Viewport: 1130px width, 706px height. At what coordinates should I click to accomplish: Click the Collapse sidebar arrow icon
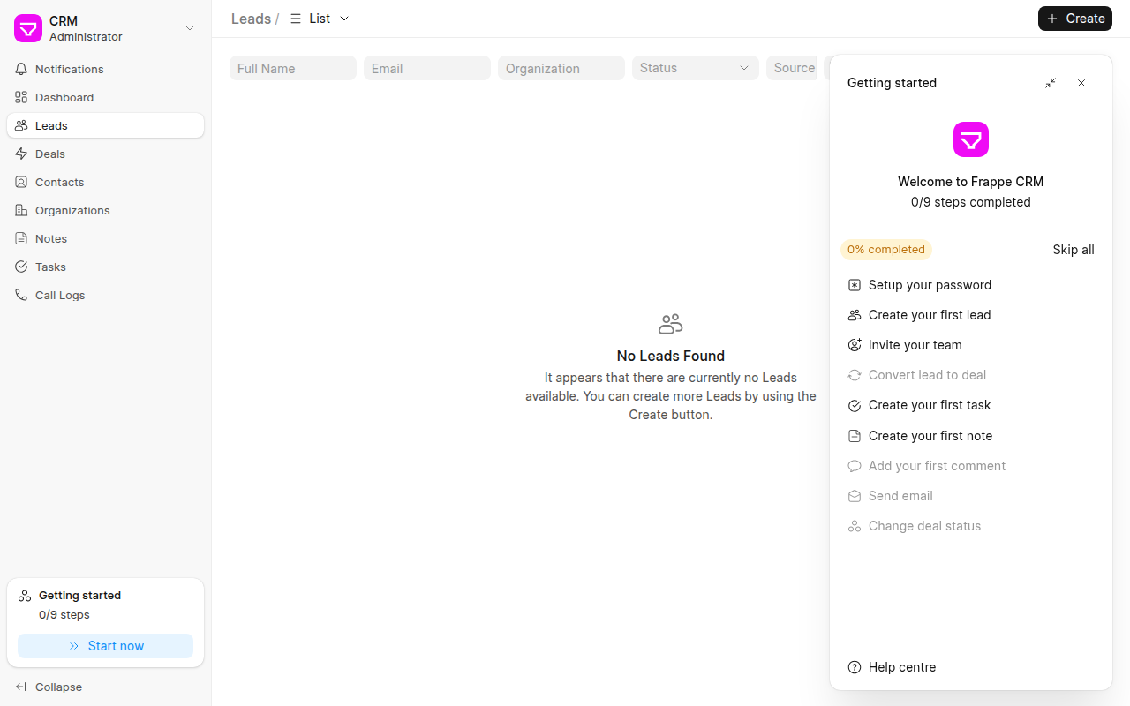(21, 687)
